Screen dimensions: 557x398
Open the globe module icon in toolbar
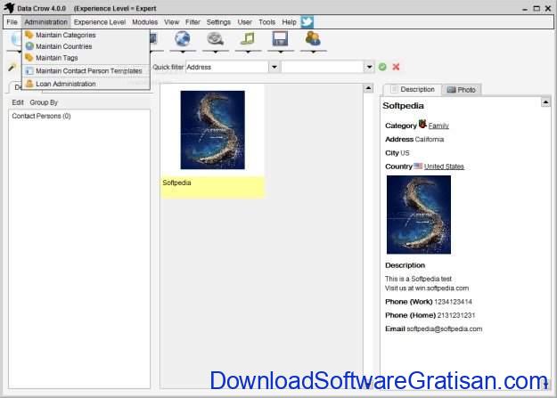[183, 39]
